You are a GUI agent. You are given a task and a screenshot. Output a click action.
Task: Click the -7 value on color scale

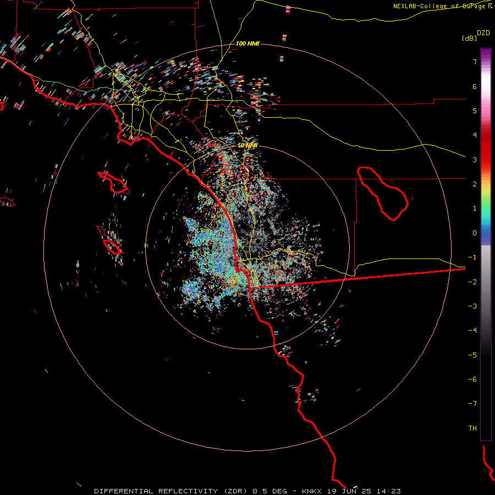472,404
